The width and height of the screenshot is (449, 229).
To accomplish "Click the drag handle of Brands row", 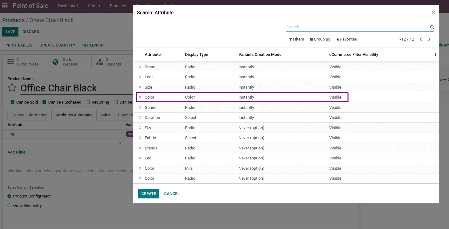I will coord(140,148).
